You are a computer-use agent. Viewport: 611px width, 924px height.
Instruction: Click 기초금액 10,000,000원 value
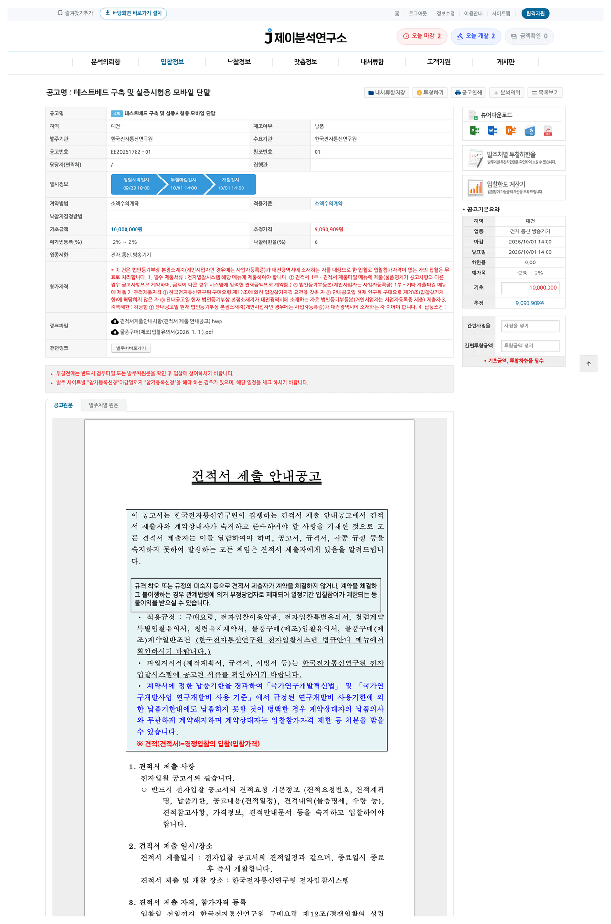(126, 230)
